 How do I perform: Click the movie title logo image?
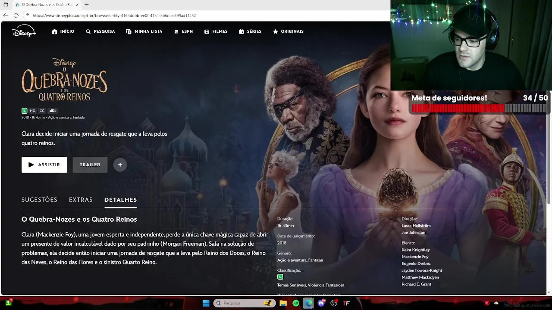[x=64, y=80]
